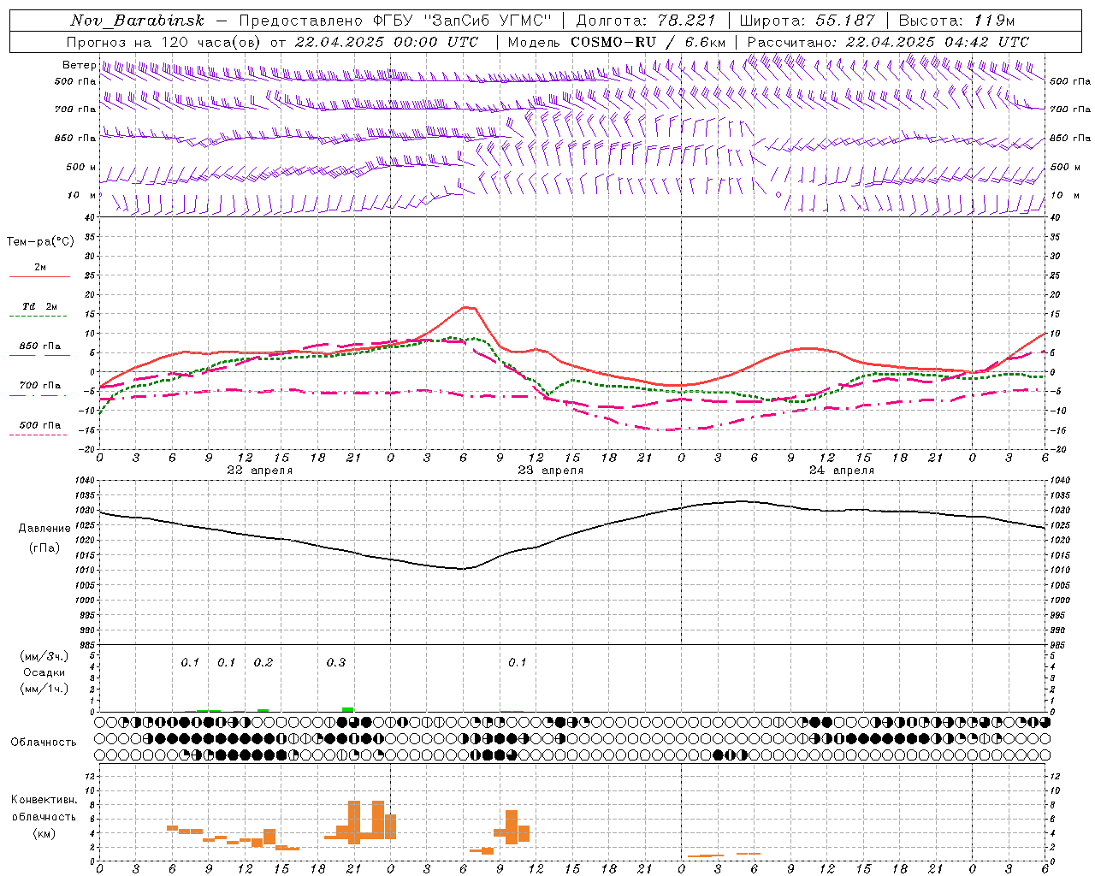Click the (мм/3ч.) precipitation unit label
This screenshot has width=1095, height=876.
click(x=44, y=656)
